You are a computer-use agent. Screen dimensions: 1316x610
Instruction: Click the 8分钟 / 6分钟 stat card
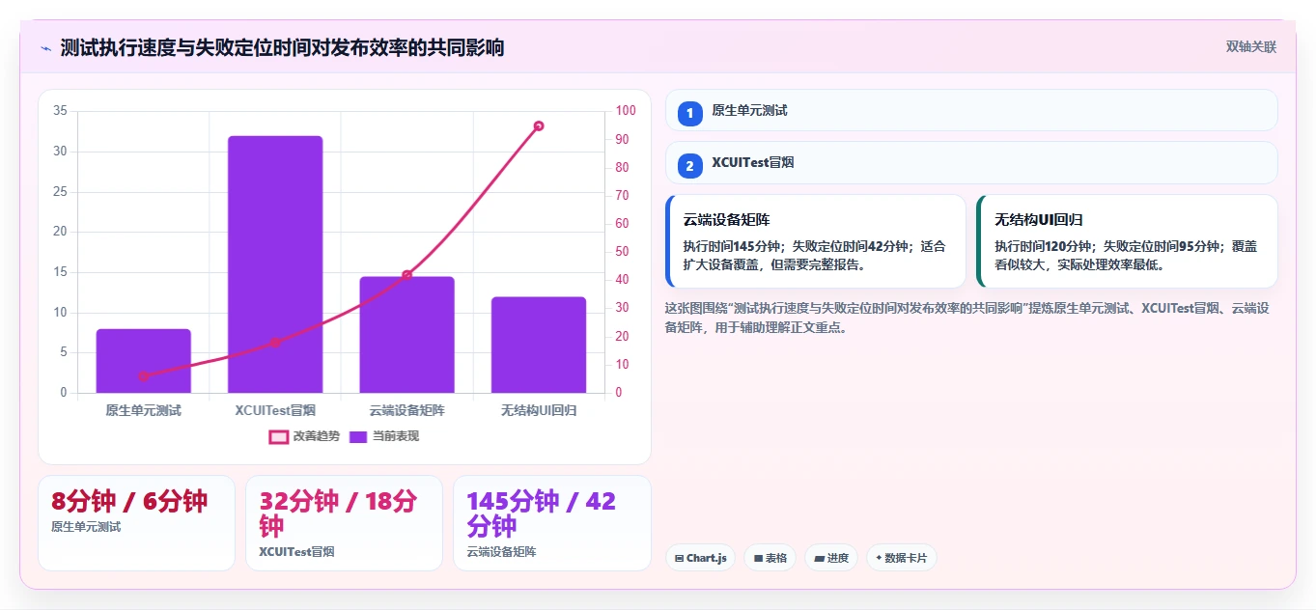tap(136, 523)
